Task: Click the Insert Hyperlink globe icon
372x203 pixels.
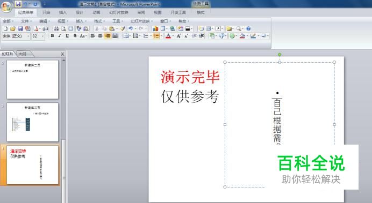Action: [173, 28]
